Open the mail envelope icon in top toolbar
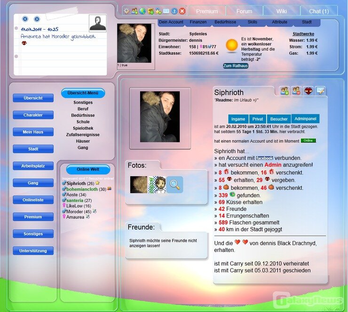Screen dimensions: 348x312 [166, 11]
